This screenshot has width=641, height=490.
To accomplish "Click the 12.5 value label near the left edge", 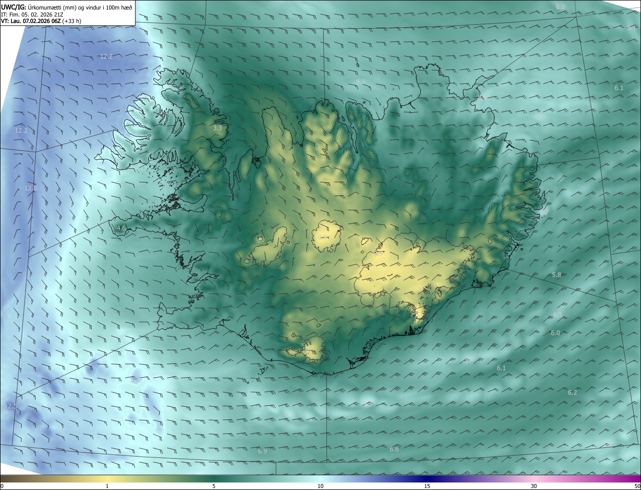I will pyautogui.click(x=11, y=406).
